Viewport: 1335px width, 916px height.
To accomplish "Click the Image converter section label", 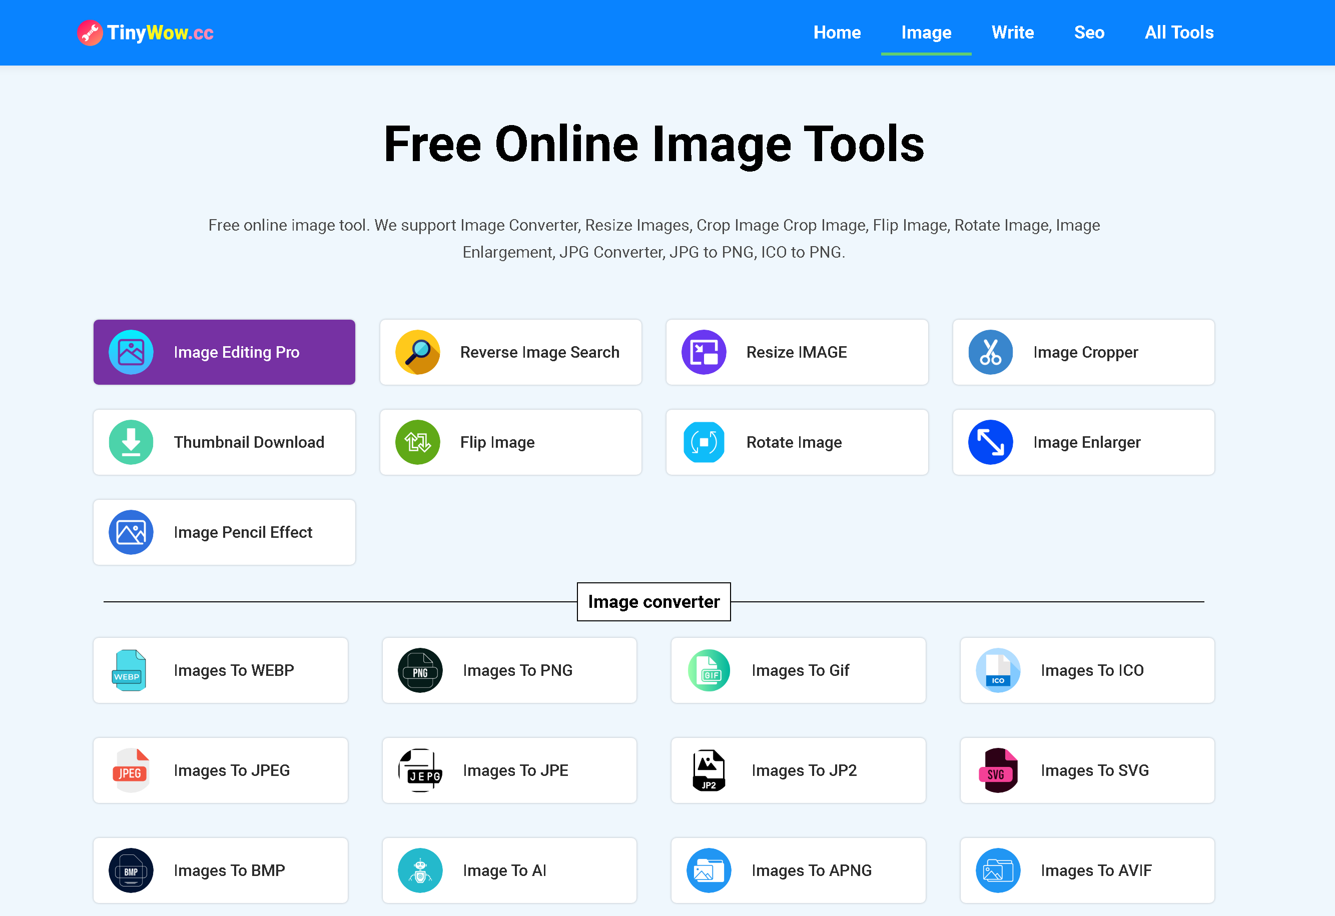I will tap(653, 602).
